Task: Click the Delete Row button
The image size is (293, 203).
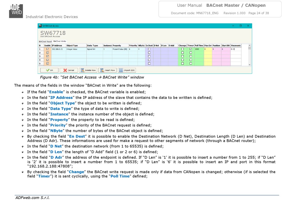Action: tap(88, 70)
